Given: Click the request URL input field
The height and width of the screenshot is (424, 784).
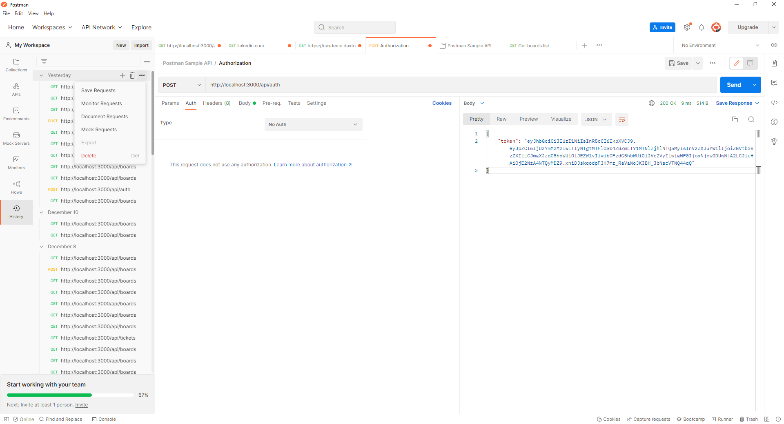Looking at the screenshot, I should tap(461, 85).
